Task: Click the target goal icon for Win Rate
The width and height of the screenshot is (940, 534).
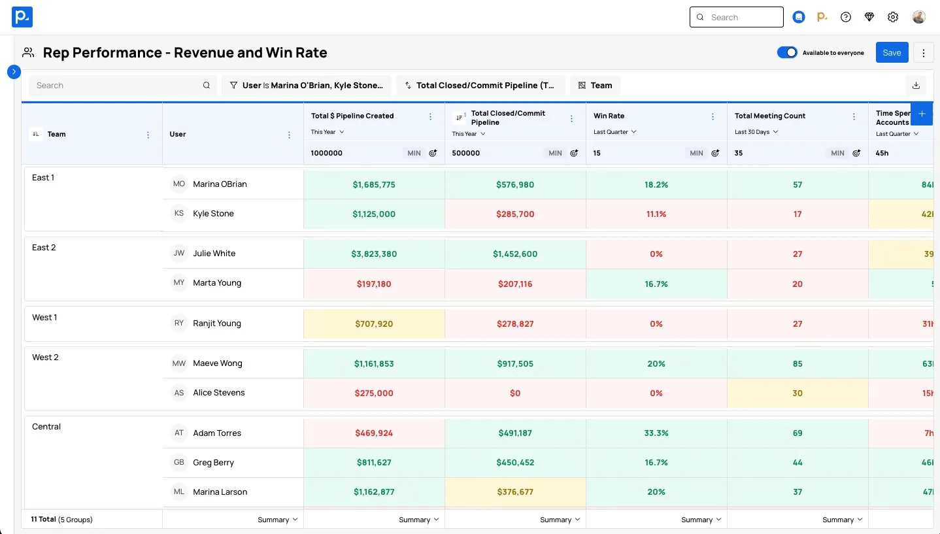Action: point(715,153)
